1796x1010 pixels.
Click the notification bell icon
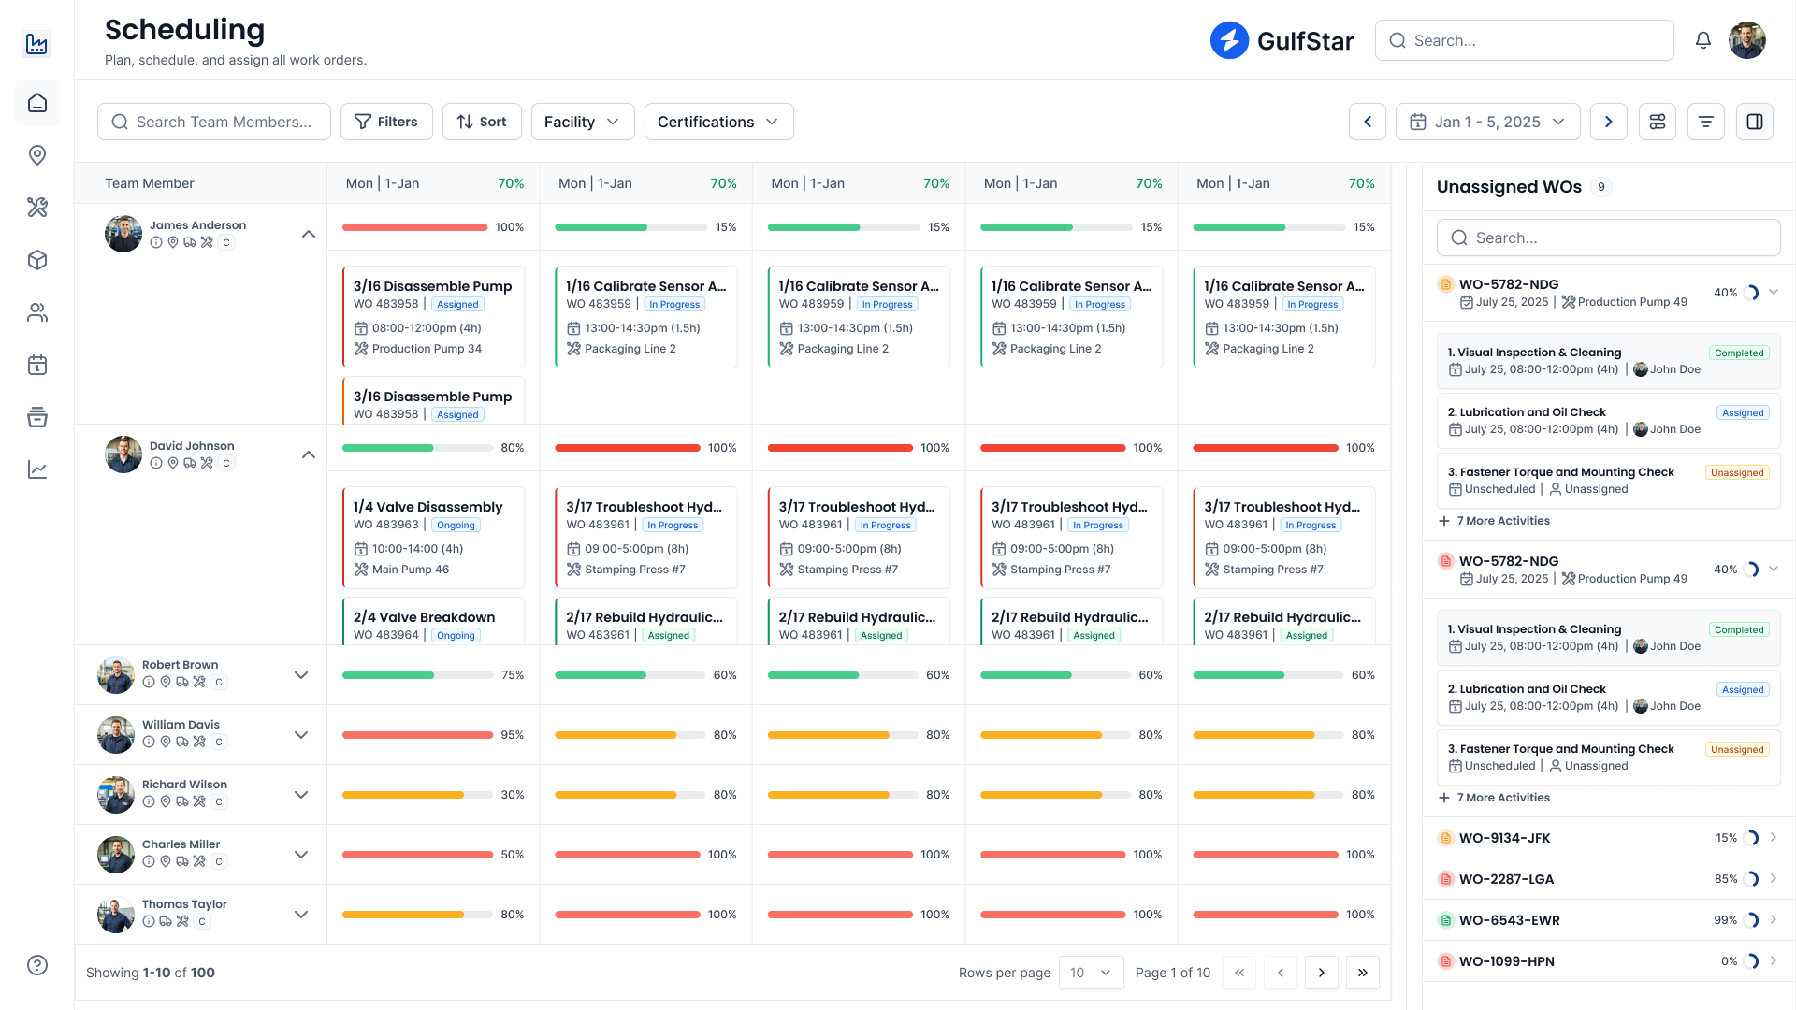(1703, 40)
